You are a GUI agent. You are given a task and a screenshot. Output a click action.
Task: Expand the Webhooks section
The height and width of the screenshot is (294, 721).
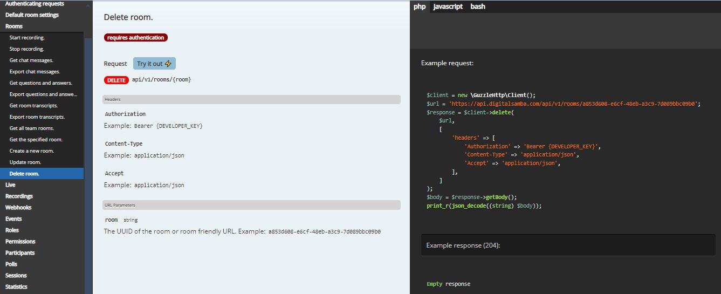[18, 208]
